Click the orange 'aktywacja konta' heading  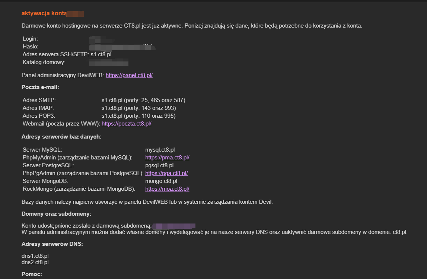tap(44, 13)
